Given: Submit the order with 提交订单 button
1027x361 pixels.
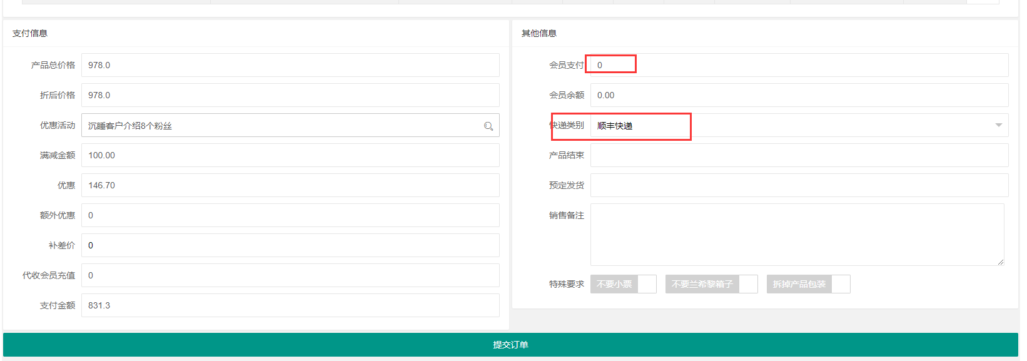Looking at the screenshot, I should tap(510, 345).
